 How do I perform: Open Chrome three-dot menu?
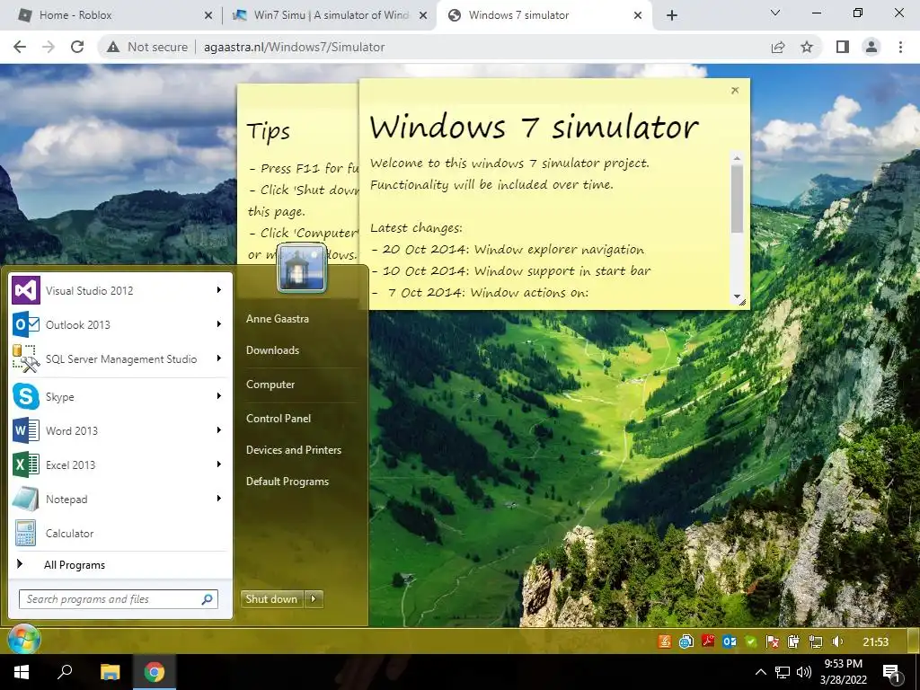[x=900, y=47]
